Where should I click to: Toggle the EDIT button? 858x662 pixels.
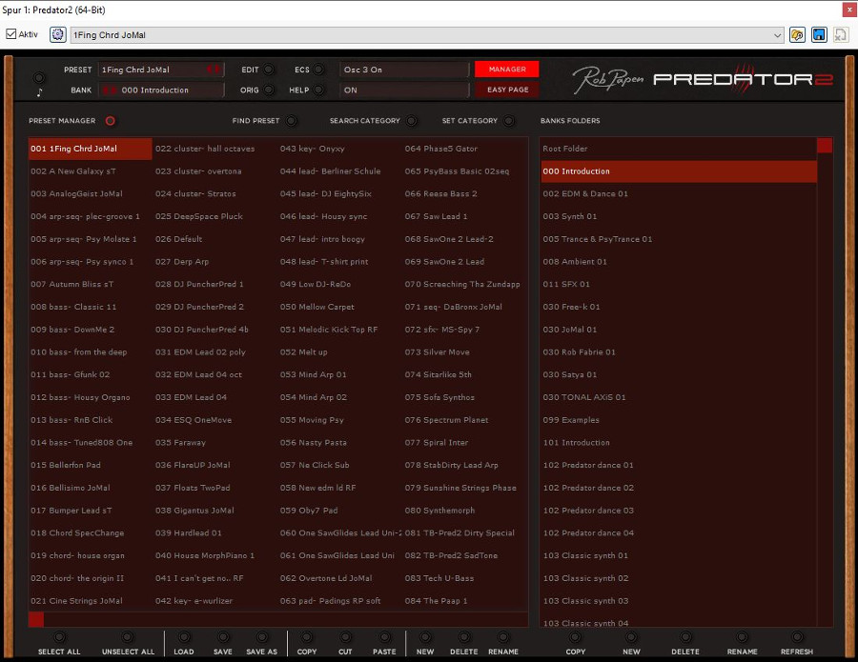tap(269, 70)
